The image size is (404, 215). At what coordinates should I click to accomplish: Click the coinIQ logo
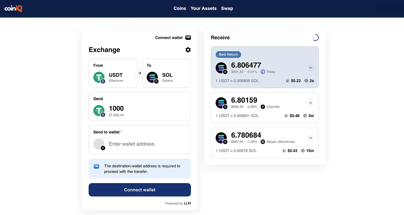point(13,9)
